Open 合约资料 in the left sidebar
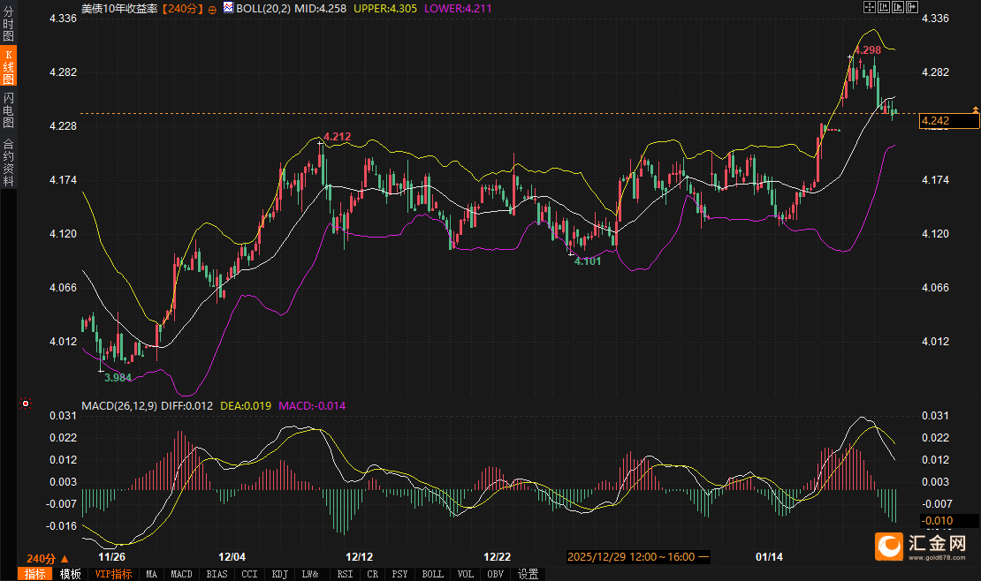The height and width of the screenshot is (581, 981). click(8, 162)
